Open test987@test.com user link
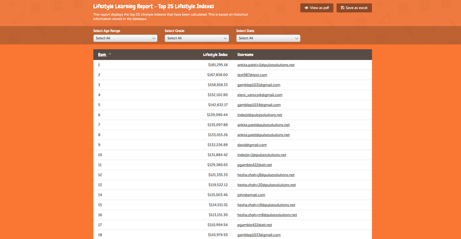This screenshot has width=461, height=239. coord(252,75)
